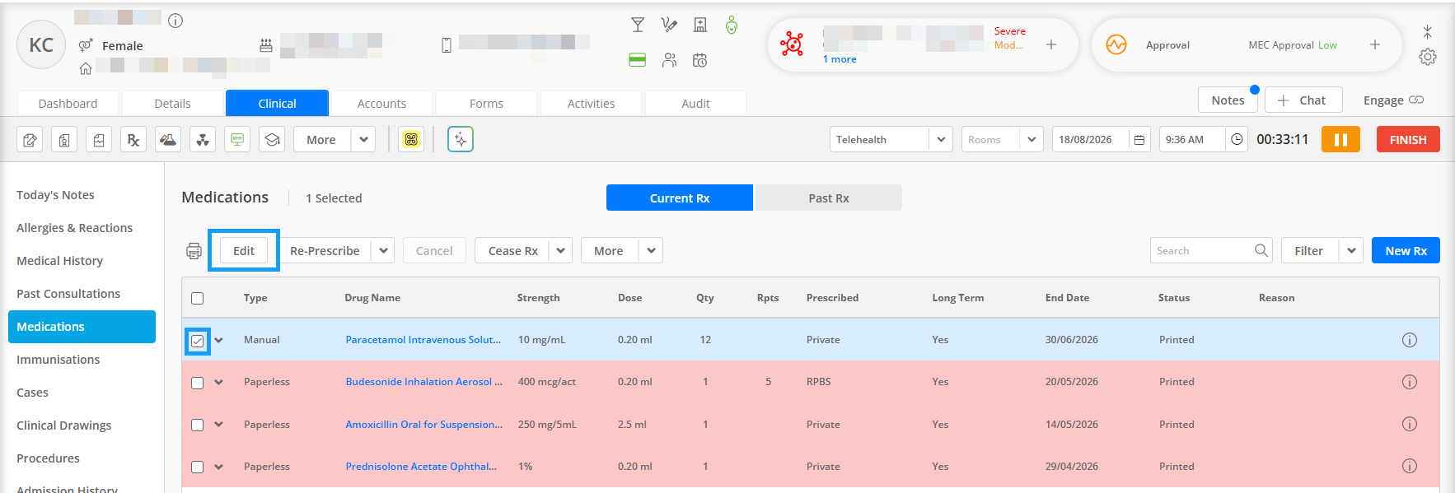Switch to the Audit tab
Image resolution: width=1455 pixels, height=493 pixels.
click(695, 104)
